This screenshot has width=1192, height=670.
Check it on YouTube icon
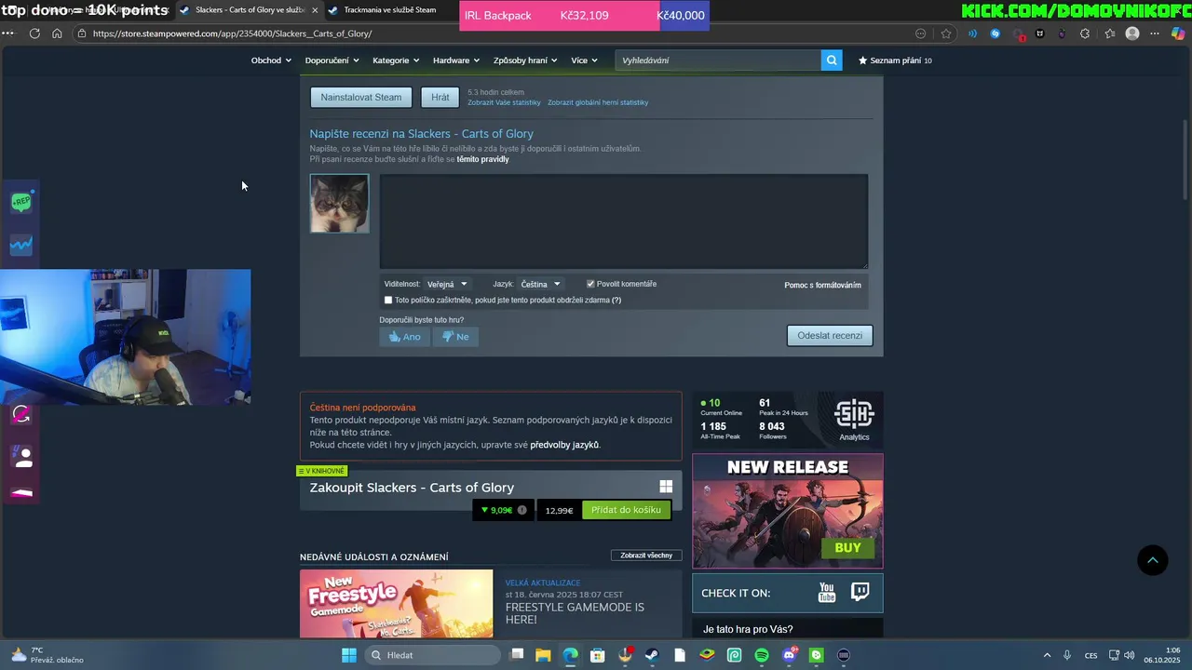click(x=827, y=593)
